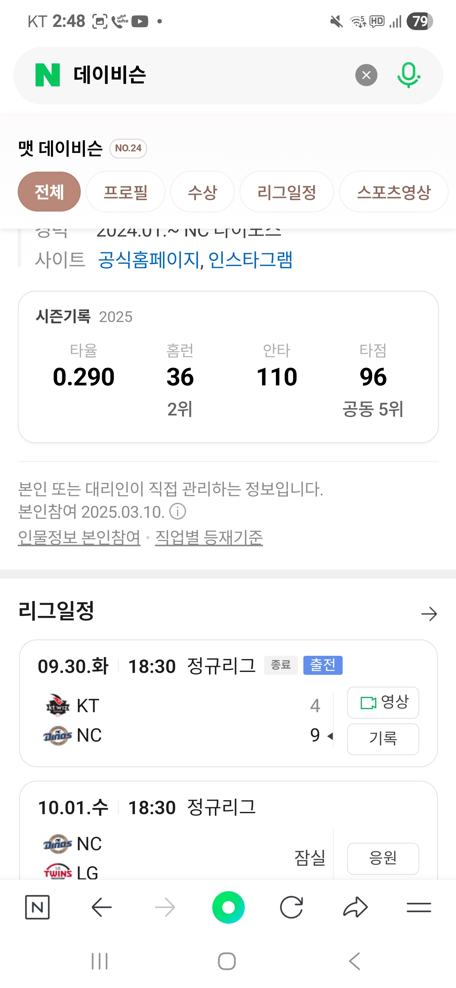
Task: Tap the info icon beside 본인참여 date
Action: tap(178, 512)
